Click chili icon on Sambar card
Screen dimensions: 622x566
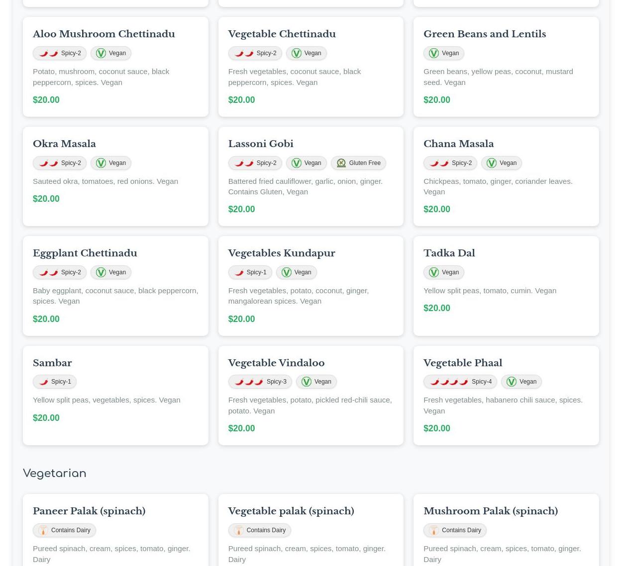(43, 382)
